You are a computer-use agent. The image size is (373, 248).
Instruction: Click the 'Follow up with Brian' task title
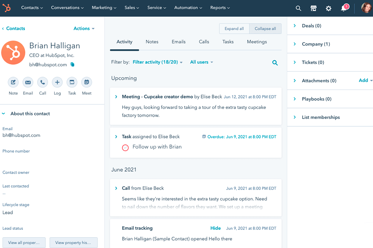click(x=157, y=147)
